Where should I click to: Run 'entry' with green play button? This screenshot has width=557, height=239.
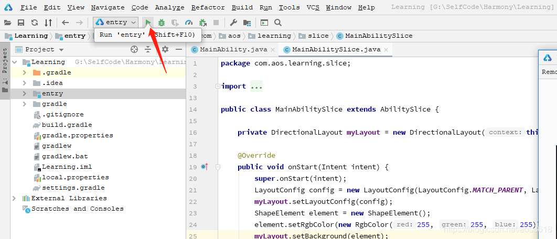point(148,23)
